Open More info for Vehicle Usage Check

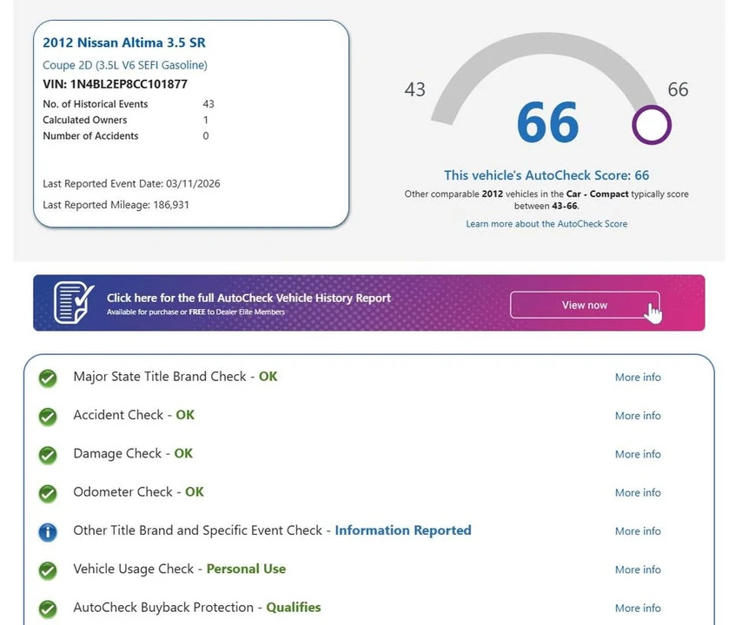(x=638, y=569)
